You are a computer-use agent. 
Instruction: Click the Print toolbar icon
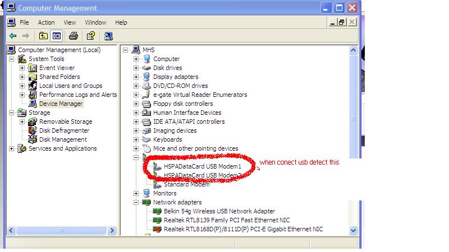[x=73, y=36]
